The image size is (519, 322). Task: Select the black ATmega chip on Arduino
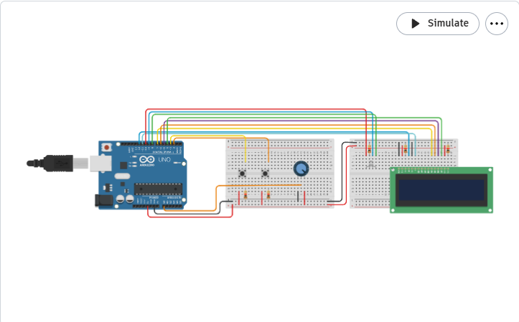[158, 189]
